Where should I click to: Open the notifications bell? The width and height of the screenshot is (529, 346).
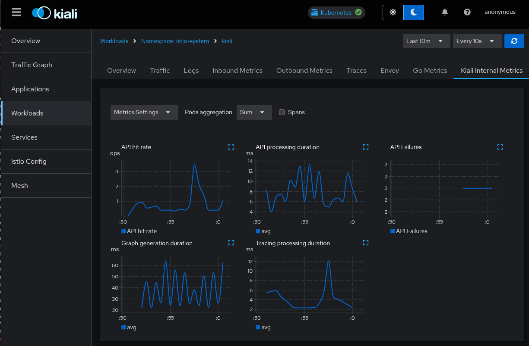click(445, 12)
